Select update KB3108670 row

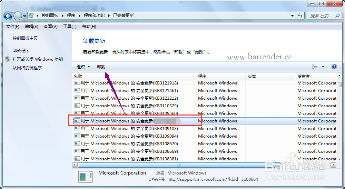click(x=205, y=144)
